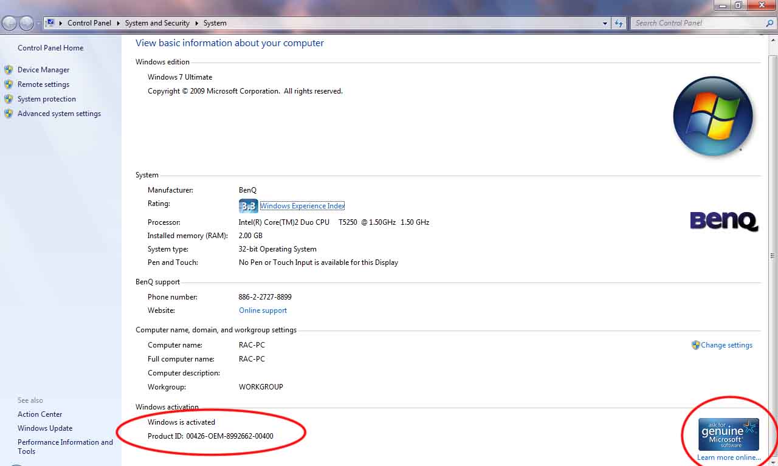Click the refresh icon beside the address bar
The image size is (778, 466).
[619, 23]
